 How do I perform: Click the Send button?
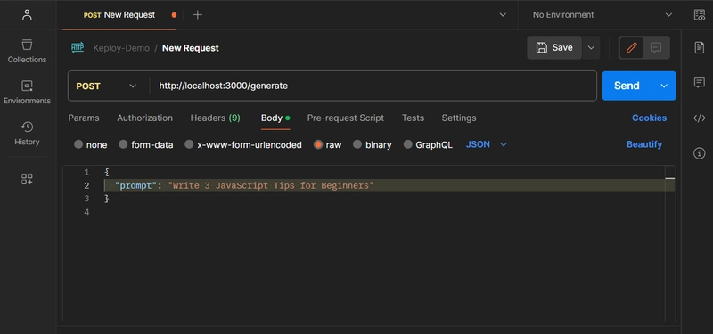coord(627,86)
